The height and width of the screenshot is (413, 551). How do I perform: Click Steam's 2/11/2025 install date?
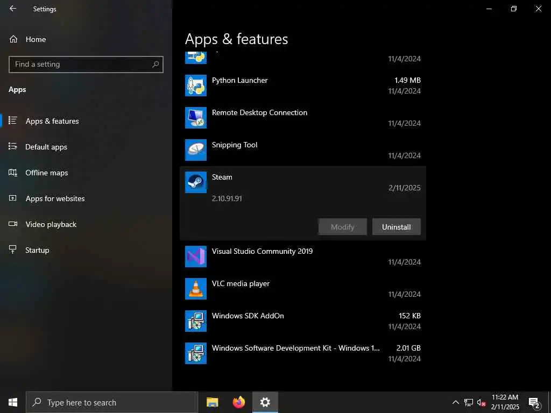coord(405,188)
